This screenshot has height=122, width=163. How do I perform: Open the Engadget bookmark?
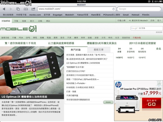click(x=58, y=15)
